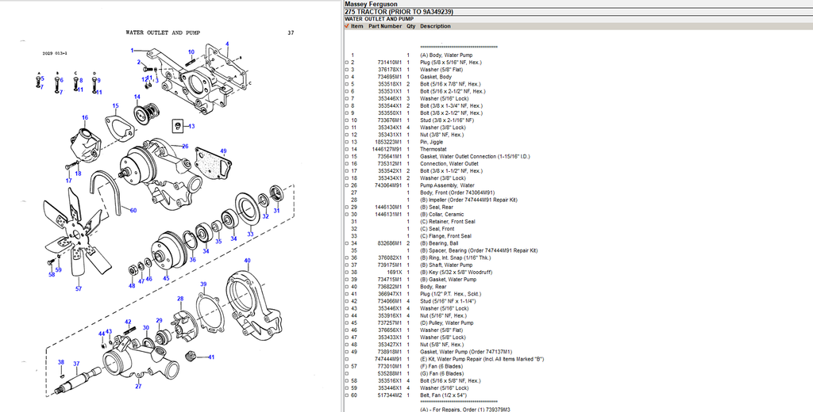Click the thermostat illustration in the diagram

[x=144, y=113]
